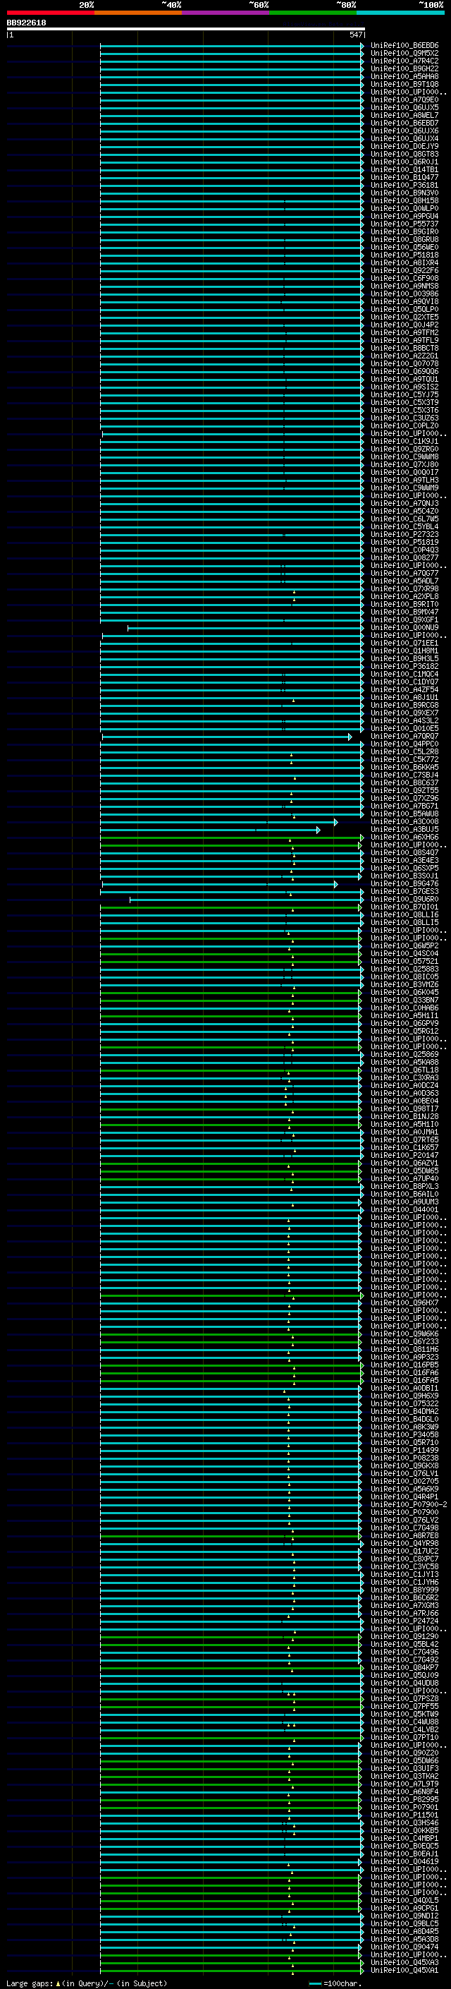Select the UniRef100_Q6TL18 label
The image size is (451, 1989).
point(404,1070)
